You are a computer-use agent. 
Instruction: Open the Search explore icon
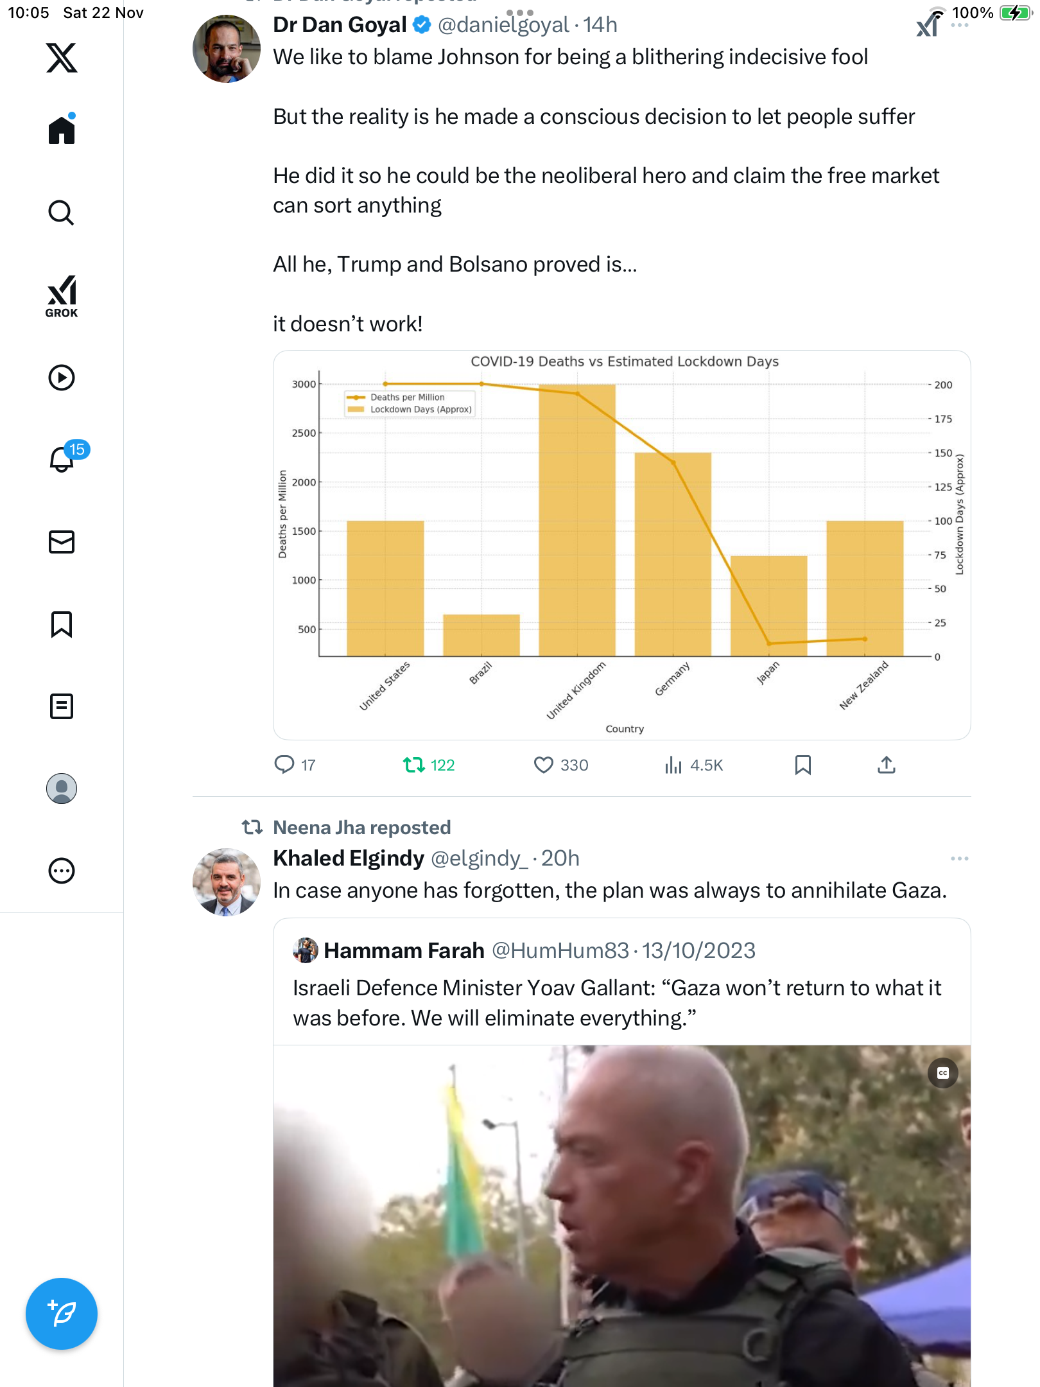[x=62, y=213]
